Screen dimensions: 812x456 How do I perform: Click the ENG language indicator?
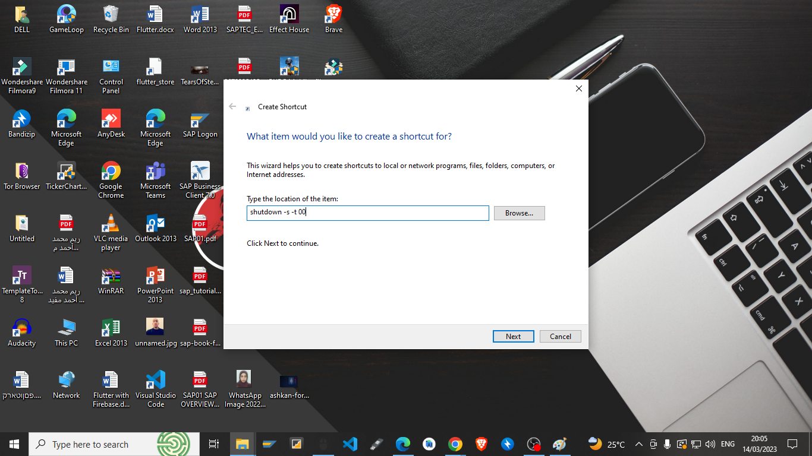point(728,444)
